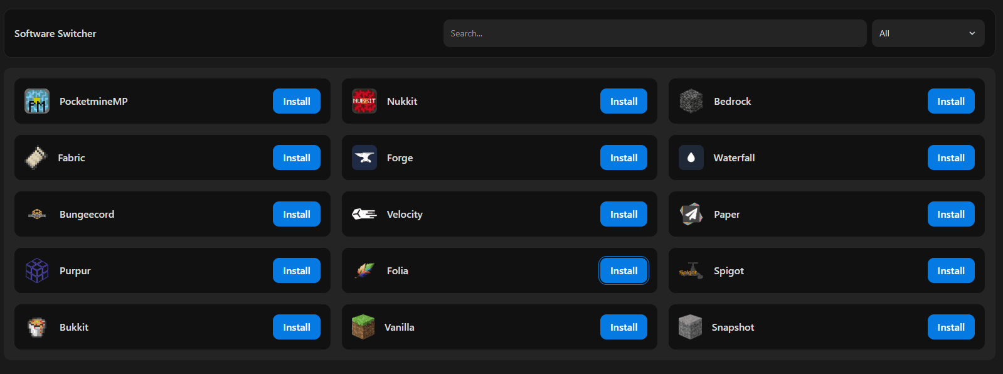Click Install next to Bukkit
The width and height of the screenshot is (1003, 374).
[x=297, y=327]
